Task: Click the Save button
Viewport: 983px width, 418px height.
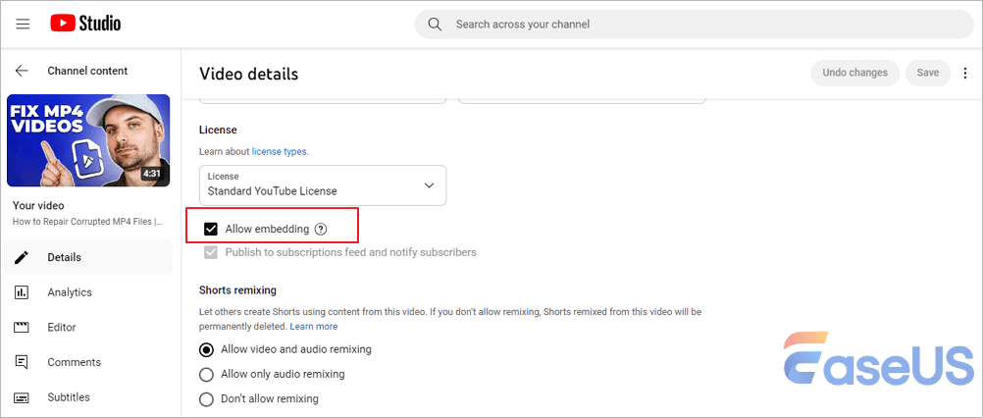Action: 927,73
